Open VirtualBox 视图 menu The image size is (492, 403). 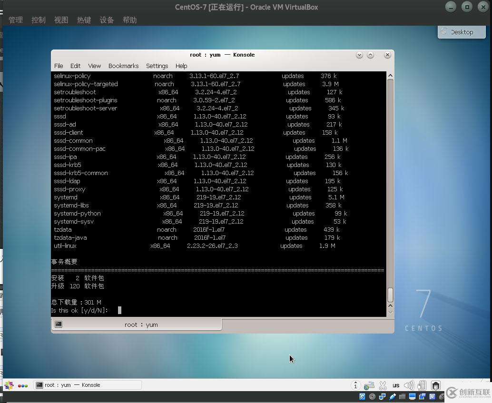tap(61, 20)
